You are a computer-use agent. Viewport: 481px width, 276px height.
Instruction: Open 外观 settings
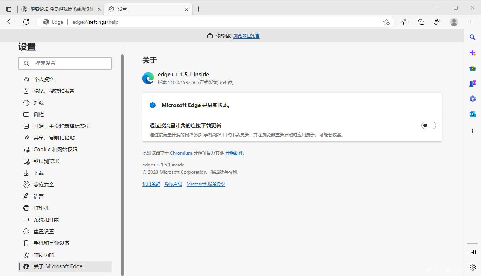[65, 103]
